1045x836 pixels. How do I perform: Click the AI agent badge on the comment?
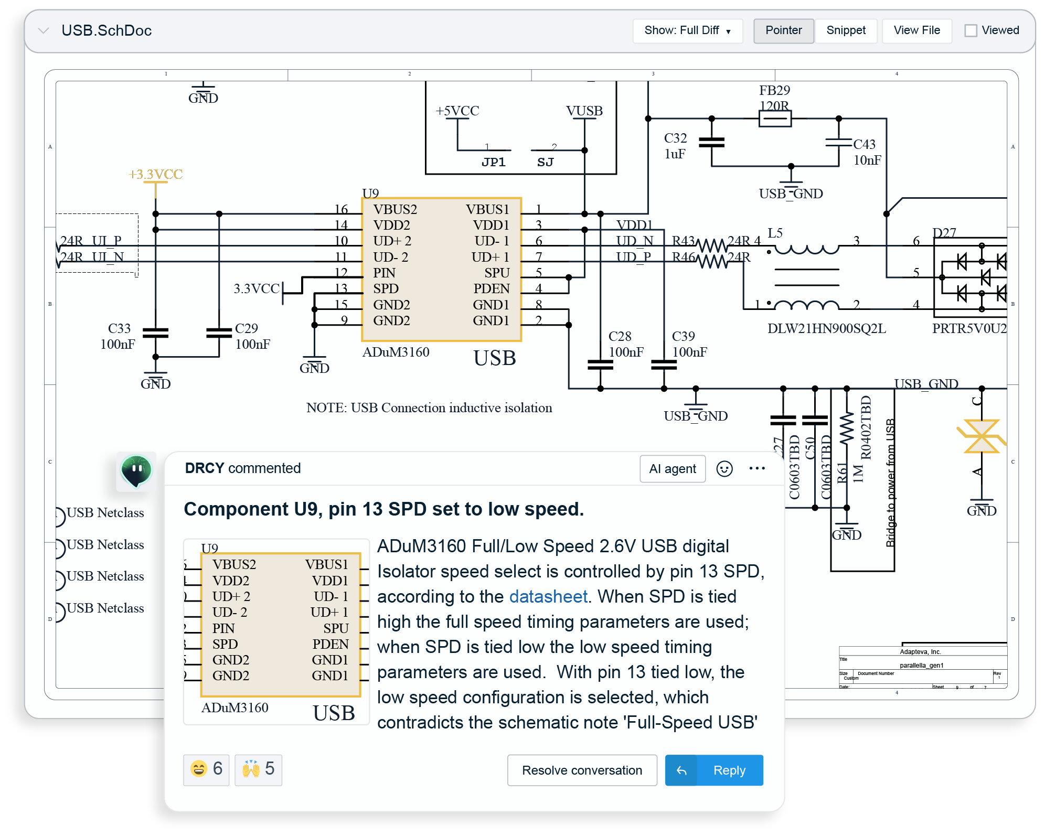(672, 468)
